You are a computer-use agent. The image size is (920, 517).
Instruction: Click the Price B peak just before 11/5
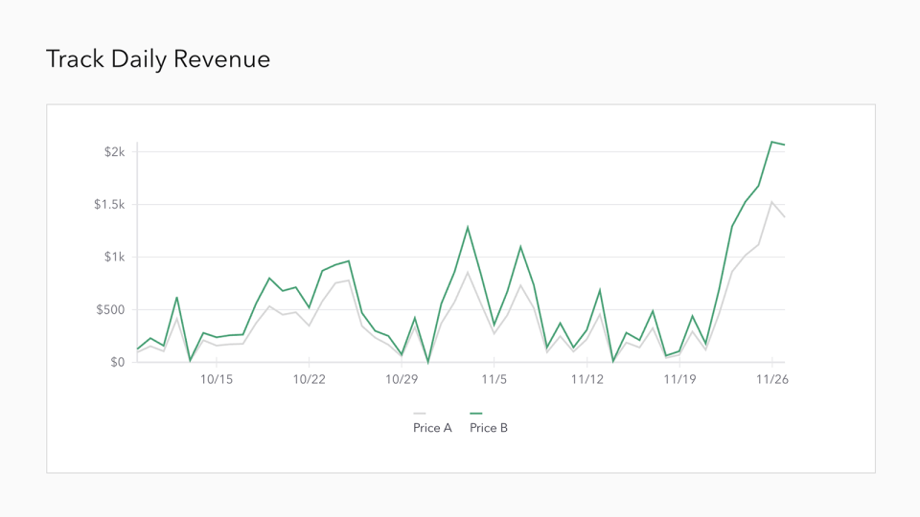tap(468, 227)
